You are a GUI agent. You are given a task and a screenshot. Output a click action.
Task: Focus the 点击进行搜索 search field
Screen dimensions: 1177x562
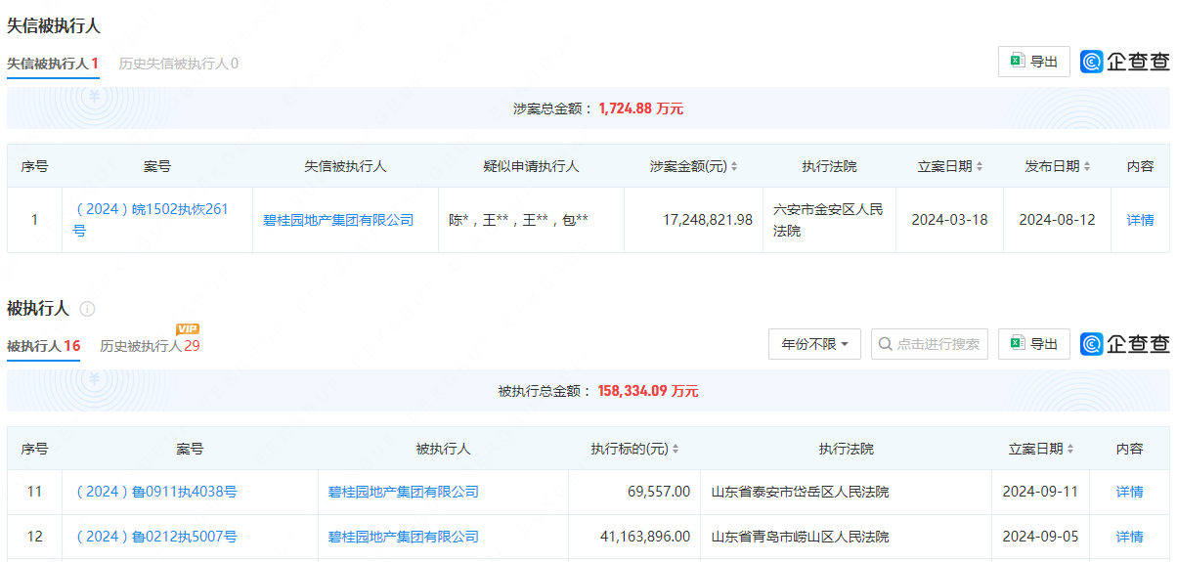pos(930,344)
